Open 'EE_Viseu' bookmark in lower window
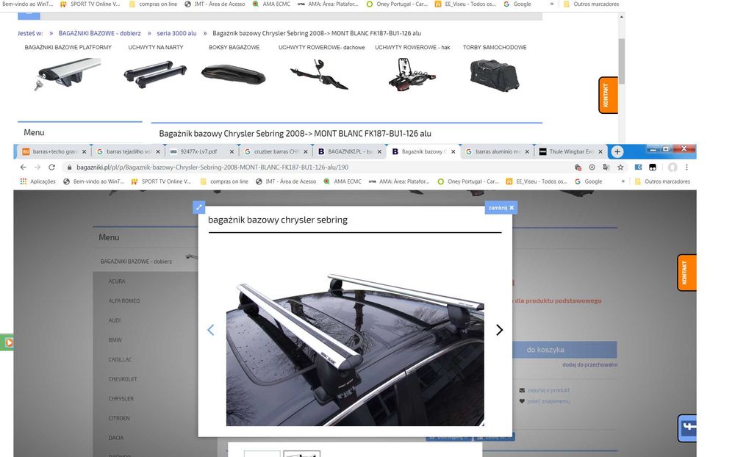 click(x=537, y=181)
